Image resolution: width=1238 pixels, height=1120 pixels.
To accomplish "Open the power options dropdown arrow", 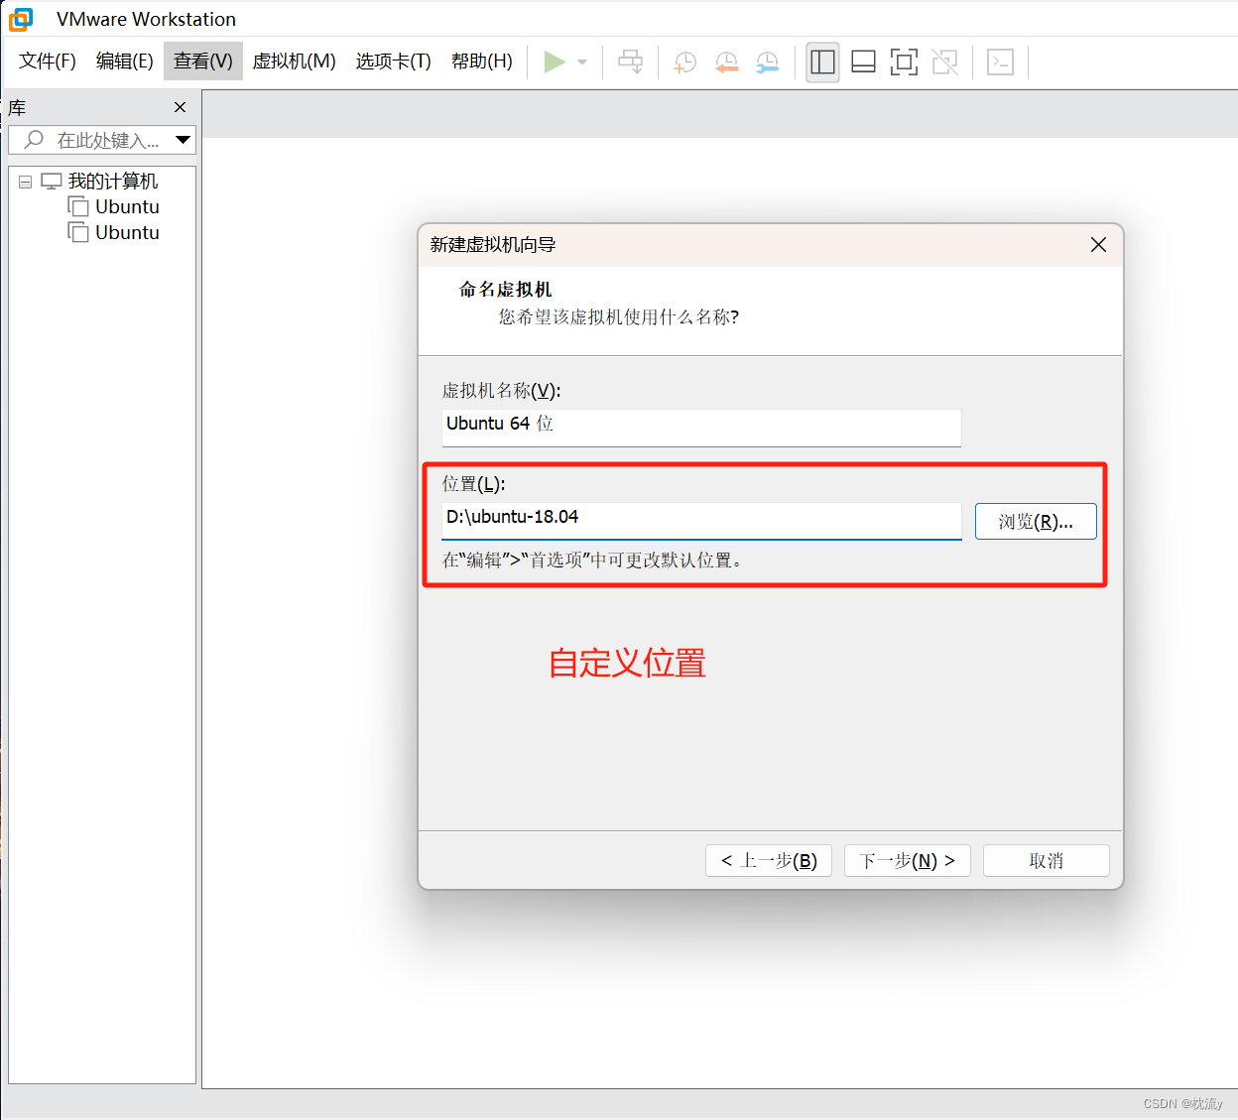I will (582, 62).
